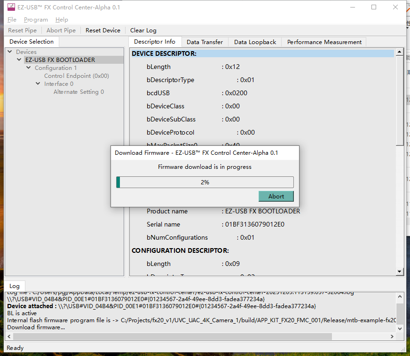Collapse the EZ-USB FX BOOTLOADER node
Image resolution: width=410 pixels, height=356 pixels.
click(19, 60)
